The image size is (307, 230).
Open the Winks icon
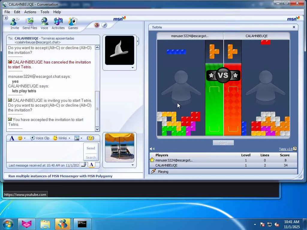[60, 138]
